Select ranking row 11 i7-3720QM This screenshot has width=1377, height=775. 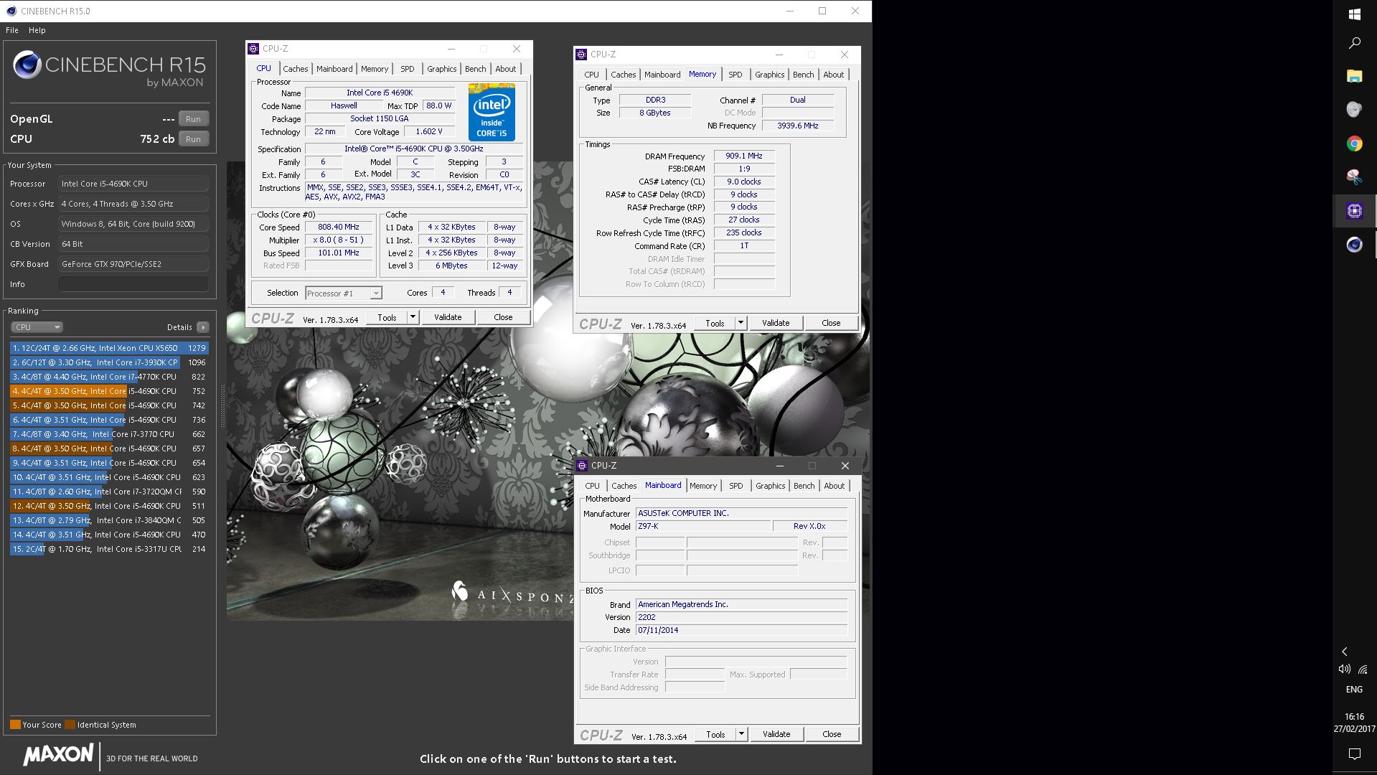click(x=109, y=492)
